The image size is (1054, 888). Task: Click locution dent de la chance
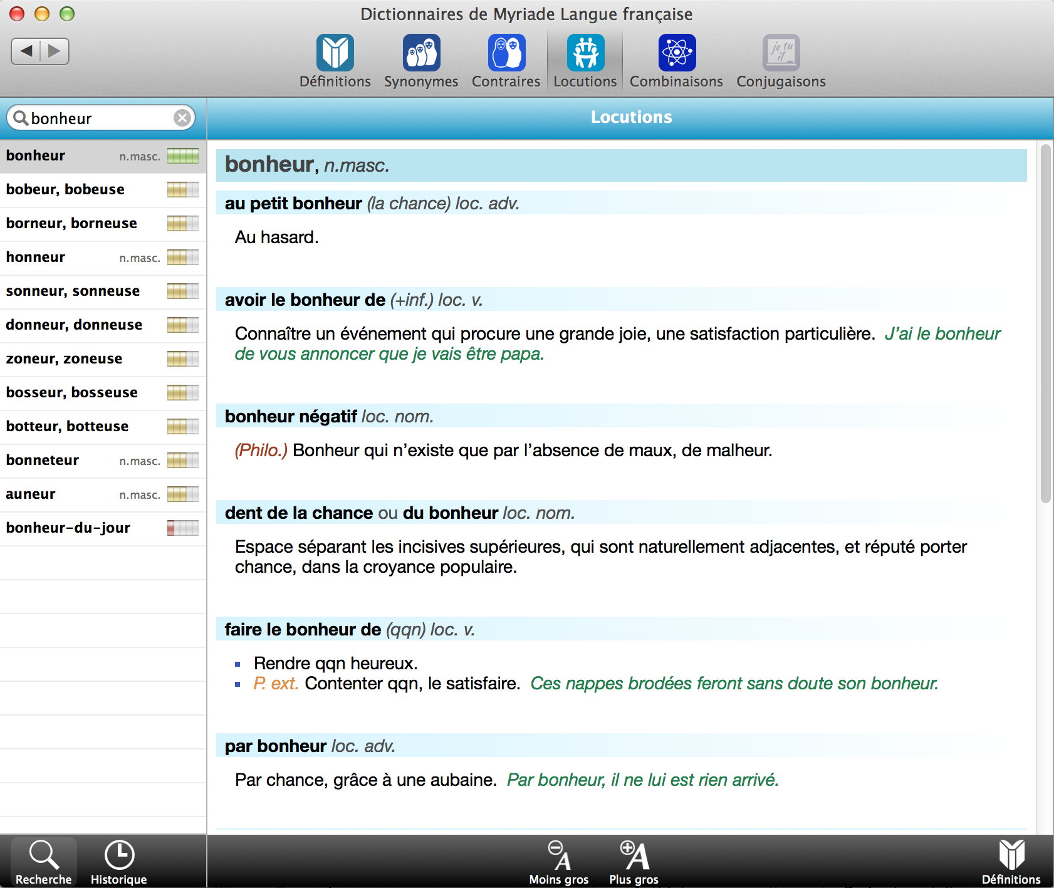[x=299, y=513]
